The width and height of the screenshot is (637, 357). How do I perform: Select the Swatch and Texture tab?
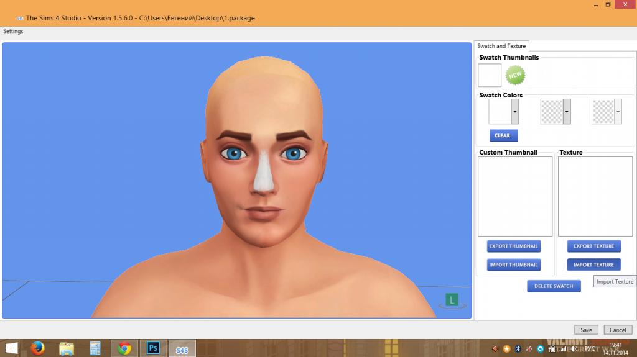[501, 46]
